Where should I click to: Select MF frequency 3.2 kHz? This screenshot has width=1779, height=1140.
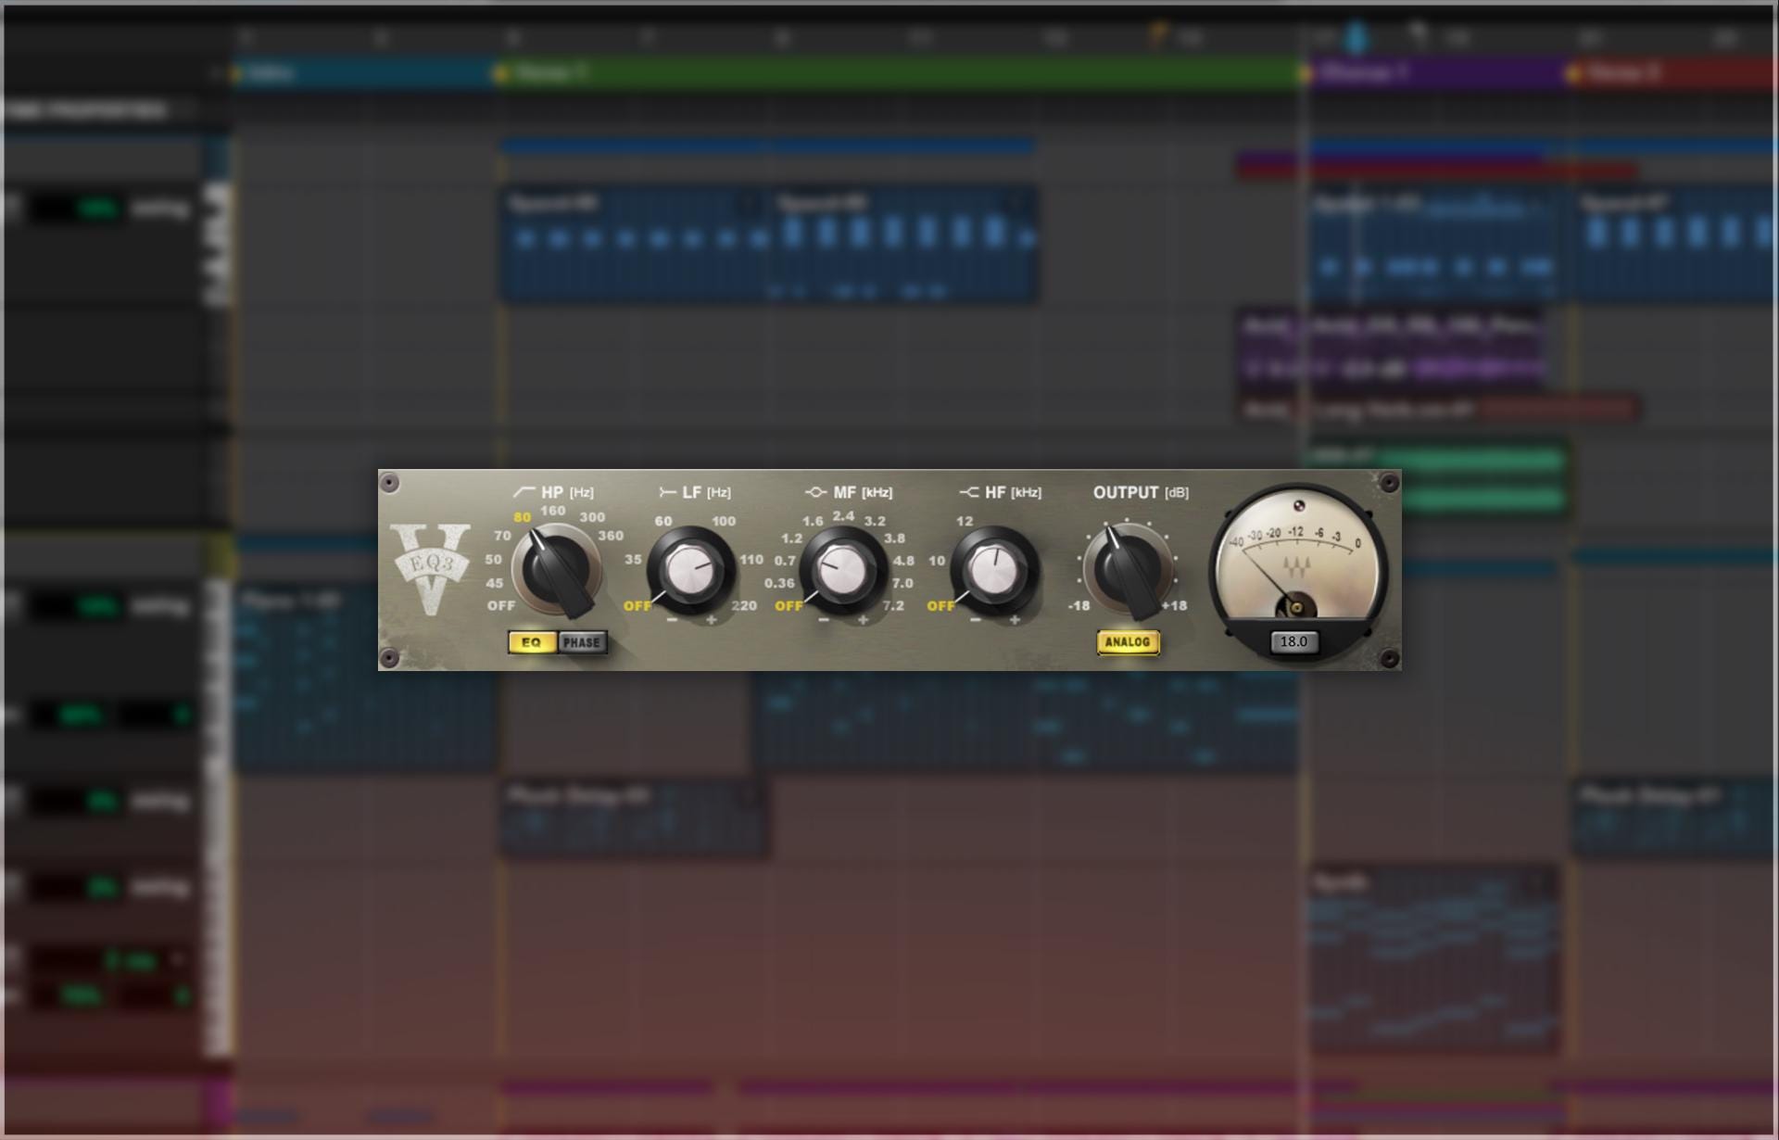point(875,521)
